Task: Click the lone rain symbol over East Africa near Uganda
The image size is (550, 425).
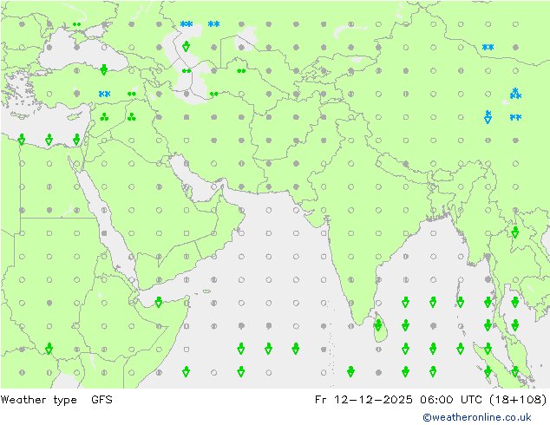Action: tap(49, 349)
